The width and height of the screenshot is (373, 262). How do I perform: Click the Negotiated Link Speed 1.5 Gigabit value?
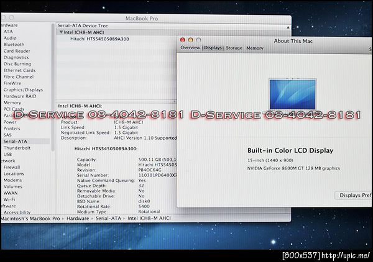tap(126, 132)
